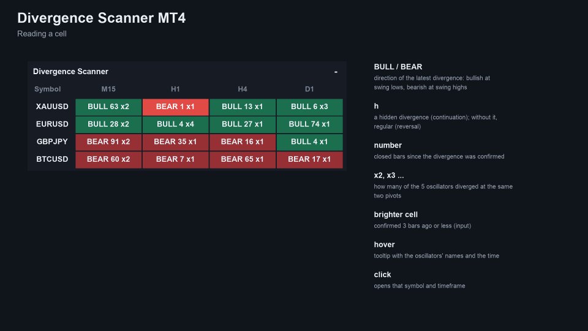This screenshot has height=331, width=588.
Task: Select EURUSD D1 cell BULL 74 x1
Action: pos(309,124)
